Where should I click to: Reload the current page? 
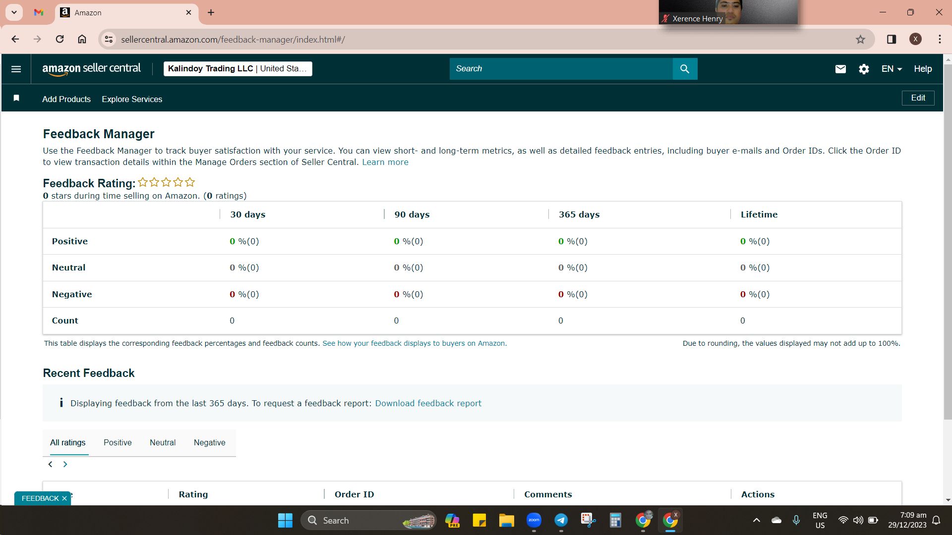coord(59,39)
